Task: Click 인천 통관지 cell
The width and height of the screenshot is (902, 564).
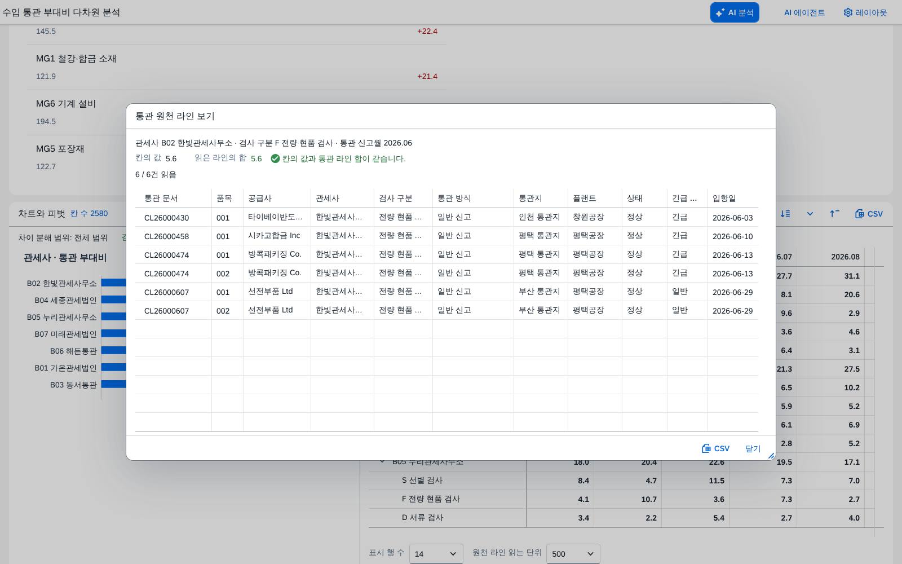Action: click(540, 217)
